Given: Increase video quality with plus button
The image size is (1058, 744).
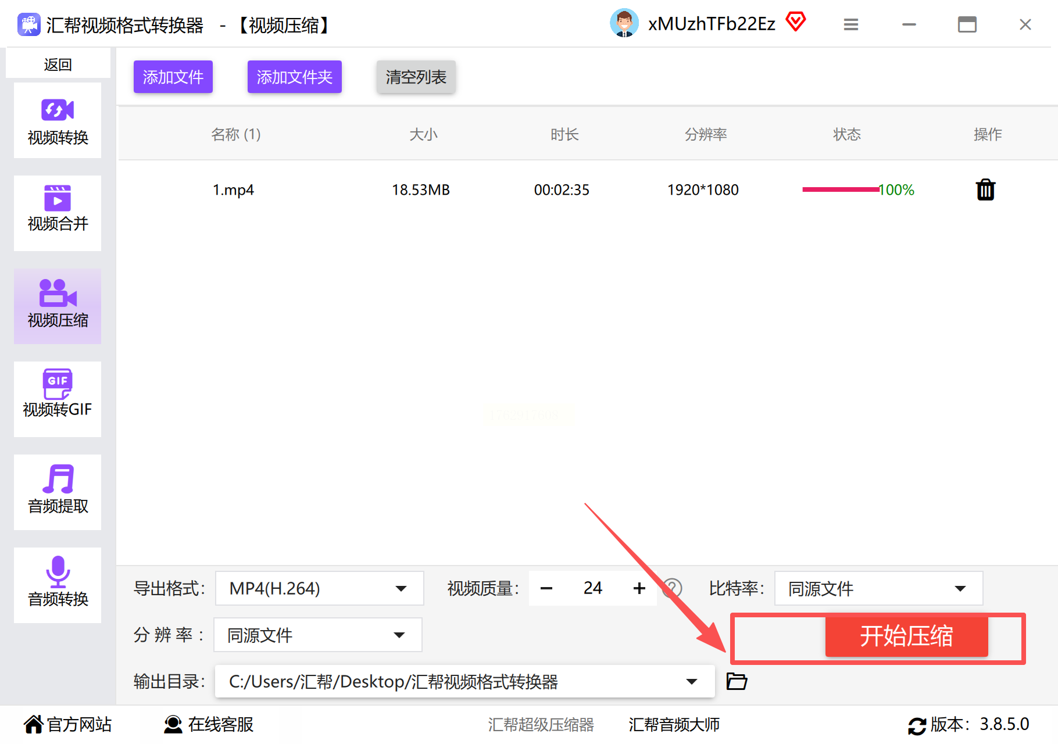Looking at the screenshot, I should 639,588.
